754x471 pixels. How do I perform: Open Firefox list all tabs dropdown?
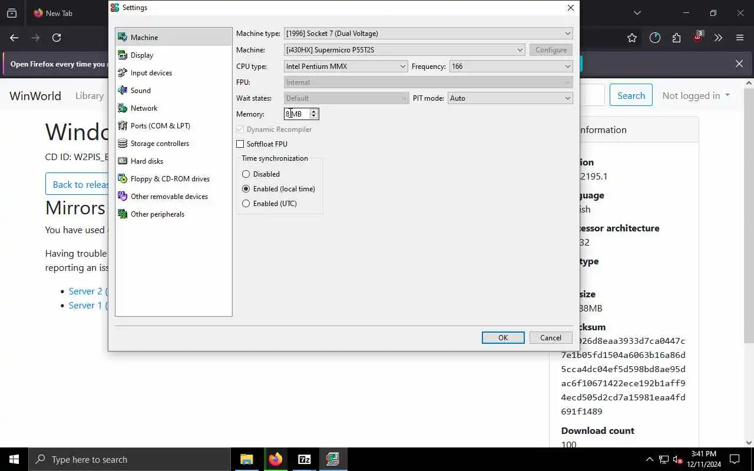point(637,13)
